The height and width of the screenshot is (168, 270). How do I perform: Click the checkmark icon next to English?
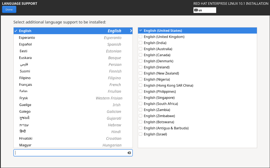click(x=16, y=30)
